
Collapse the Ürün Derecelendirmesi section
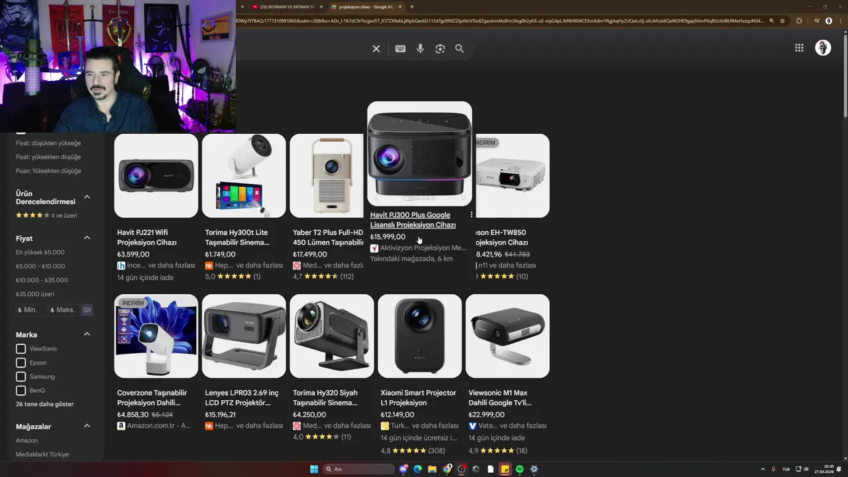pos(87,197)
